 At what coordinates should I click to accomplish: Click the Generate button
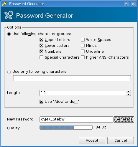tap(124, 119)
